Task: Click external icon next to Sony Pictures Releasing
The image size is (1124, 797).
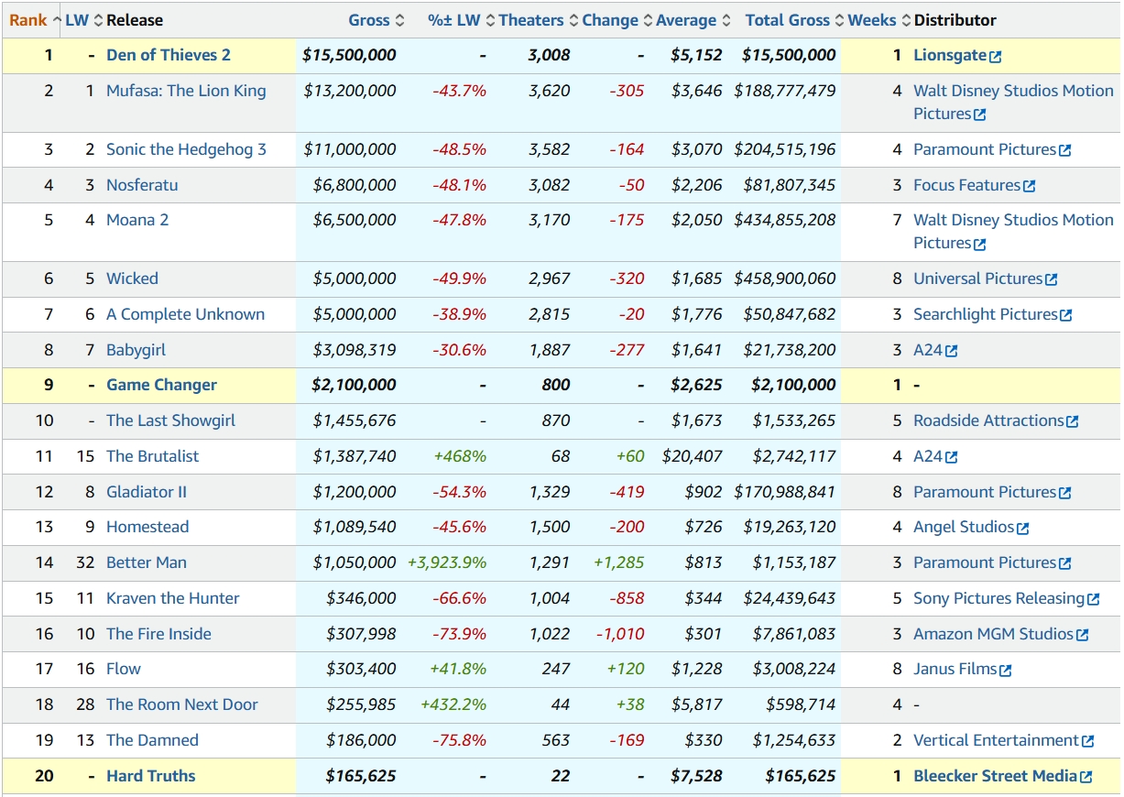Action: tap(1094, 600)
